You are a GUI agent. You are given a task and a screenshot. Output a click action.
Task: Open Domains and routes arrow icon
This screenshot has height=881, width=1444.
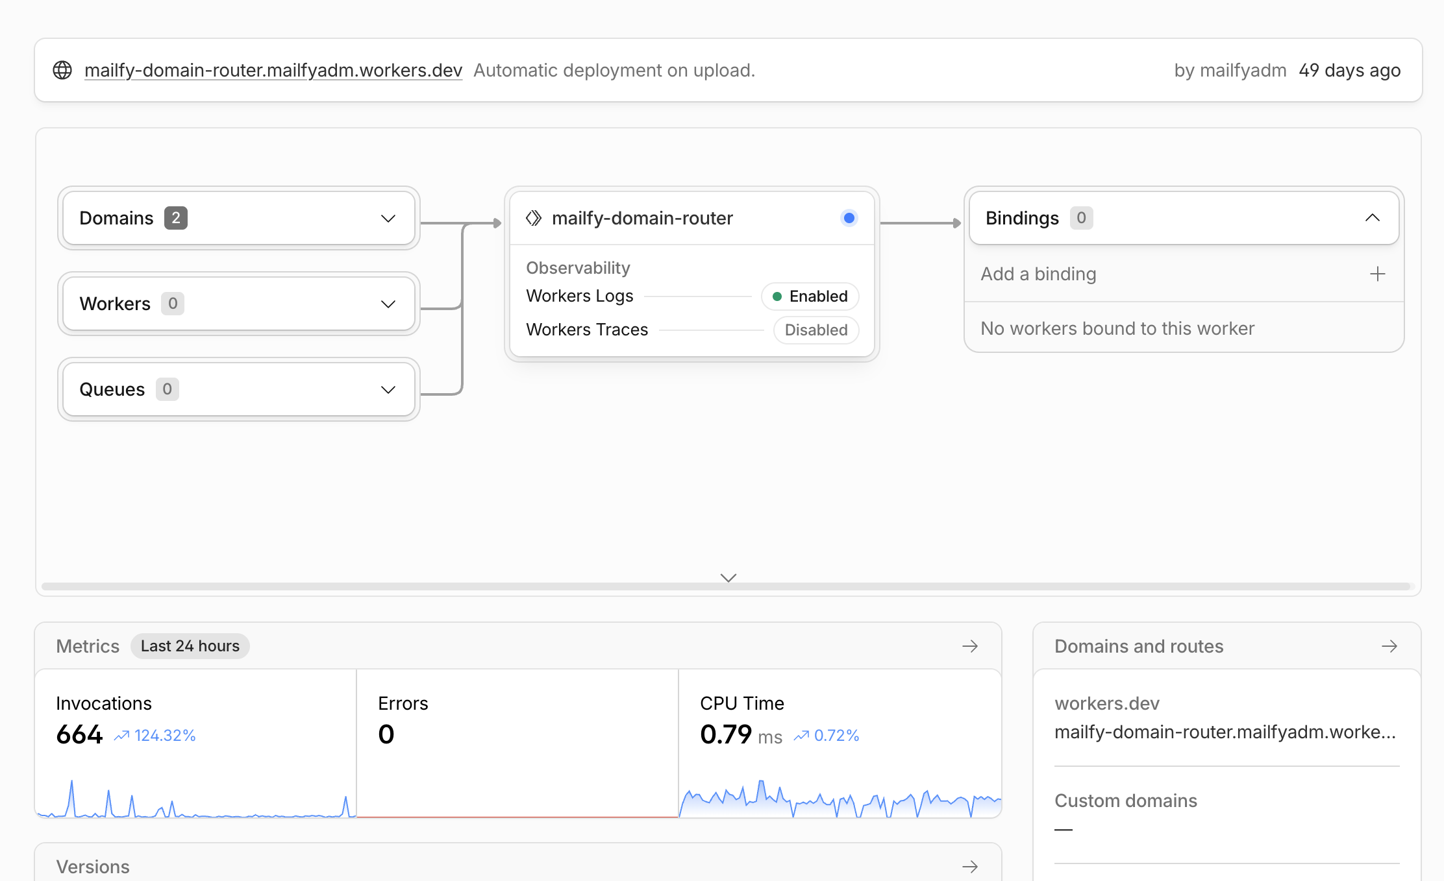pos(1389,646)
